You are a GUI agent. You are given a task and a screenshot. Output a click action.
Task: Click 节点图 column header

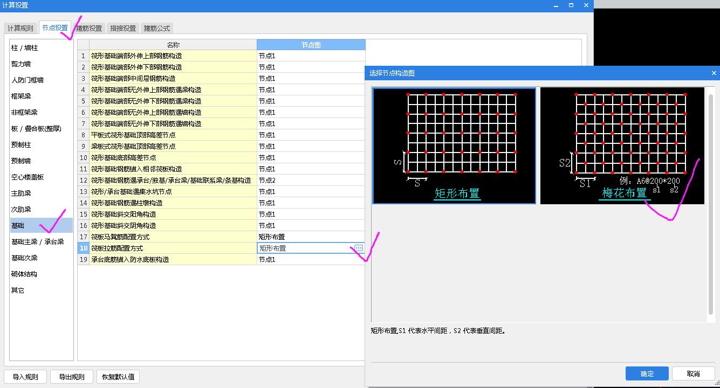311,45
